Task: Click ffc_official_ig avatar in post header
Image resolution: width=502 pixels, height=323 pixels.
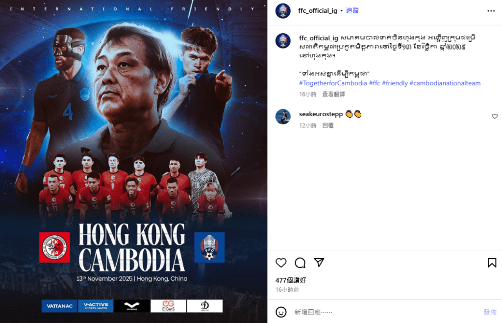Action: (x=283, y=11)
